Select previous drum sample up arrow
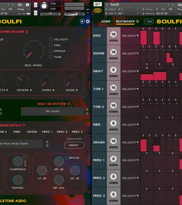The width and height of the screenshot is (182, 205). pyautogui.click(x=47, y=142)
